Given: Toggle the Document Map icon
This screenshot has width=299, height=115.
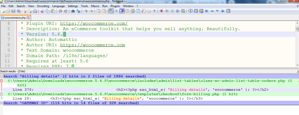Looking at the screenshot, I should (133, 11).
